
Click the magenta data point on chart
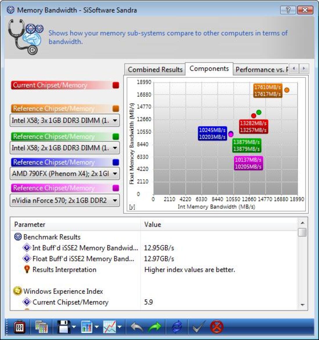(x=231, y=135)
